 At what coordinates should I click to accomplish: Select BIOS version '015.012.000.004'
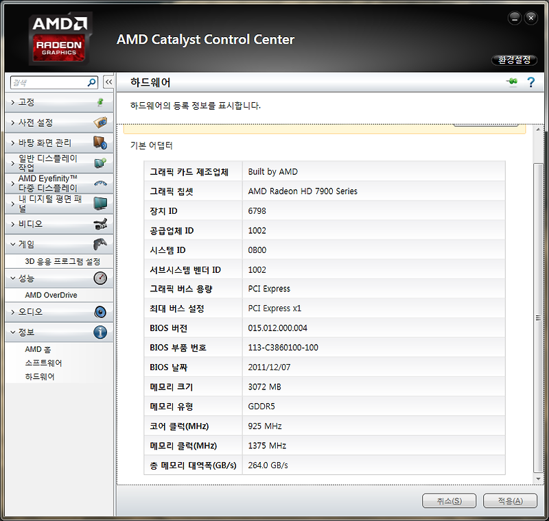coord(277,328)
